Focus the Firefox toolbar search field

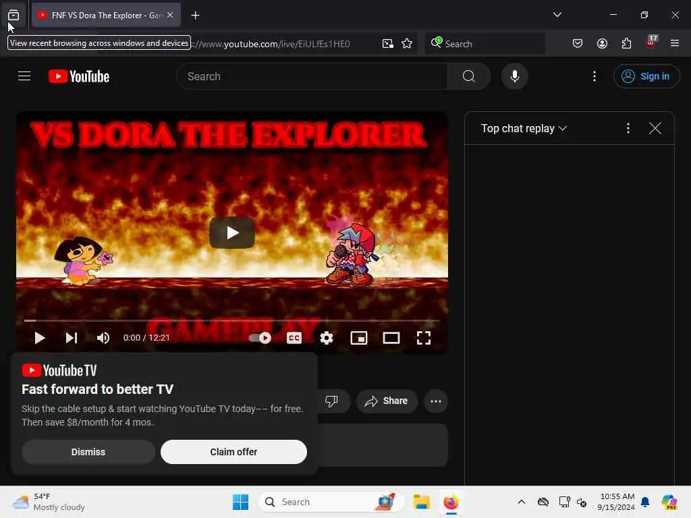[485, 44]
